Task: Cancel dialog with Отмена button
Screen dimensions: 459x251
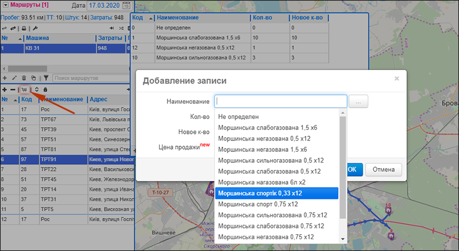Action: pyautogui.click(x=383, y=170)
